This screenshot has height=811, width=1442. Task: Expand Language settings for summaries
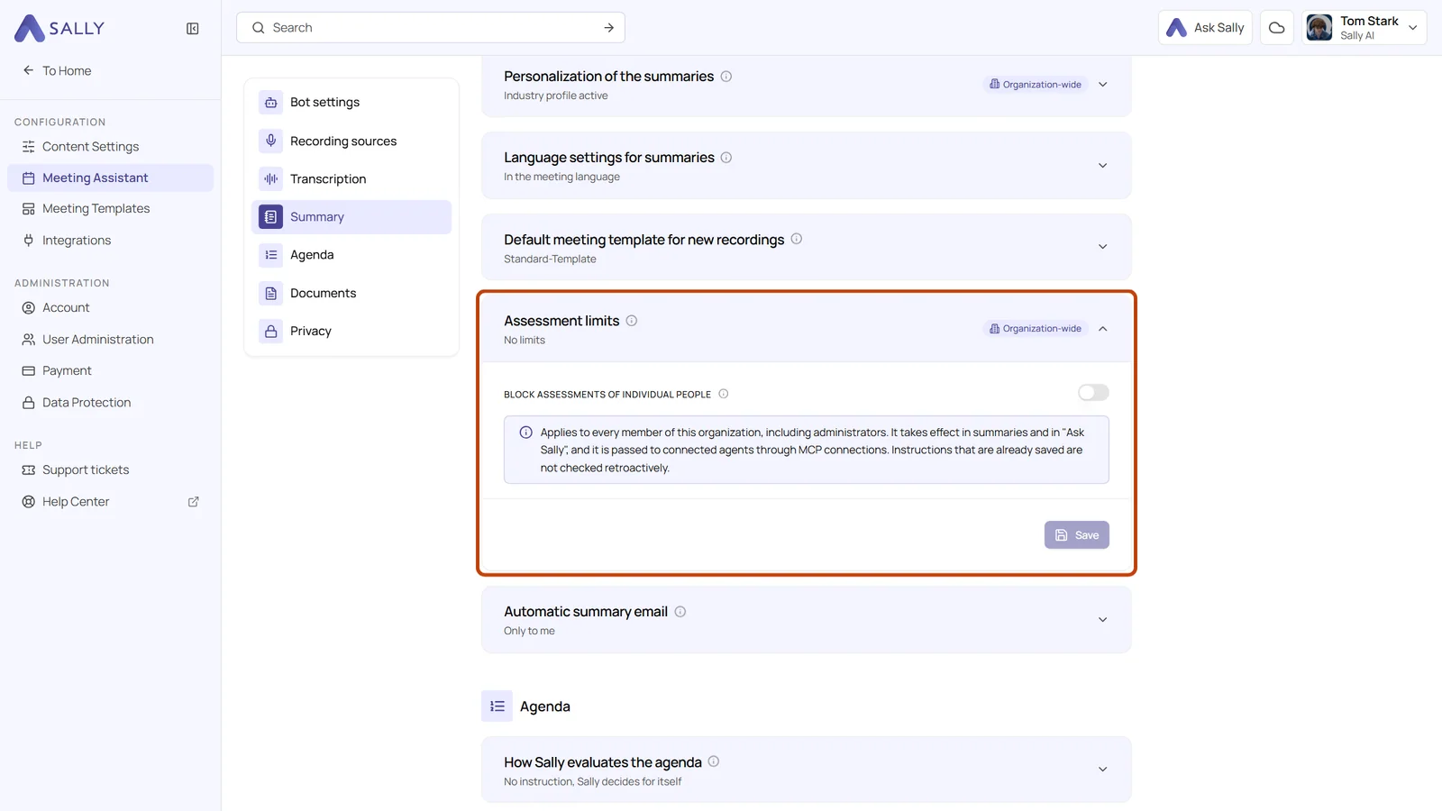[1102, 166]
